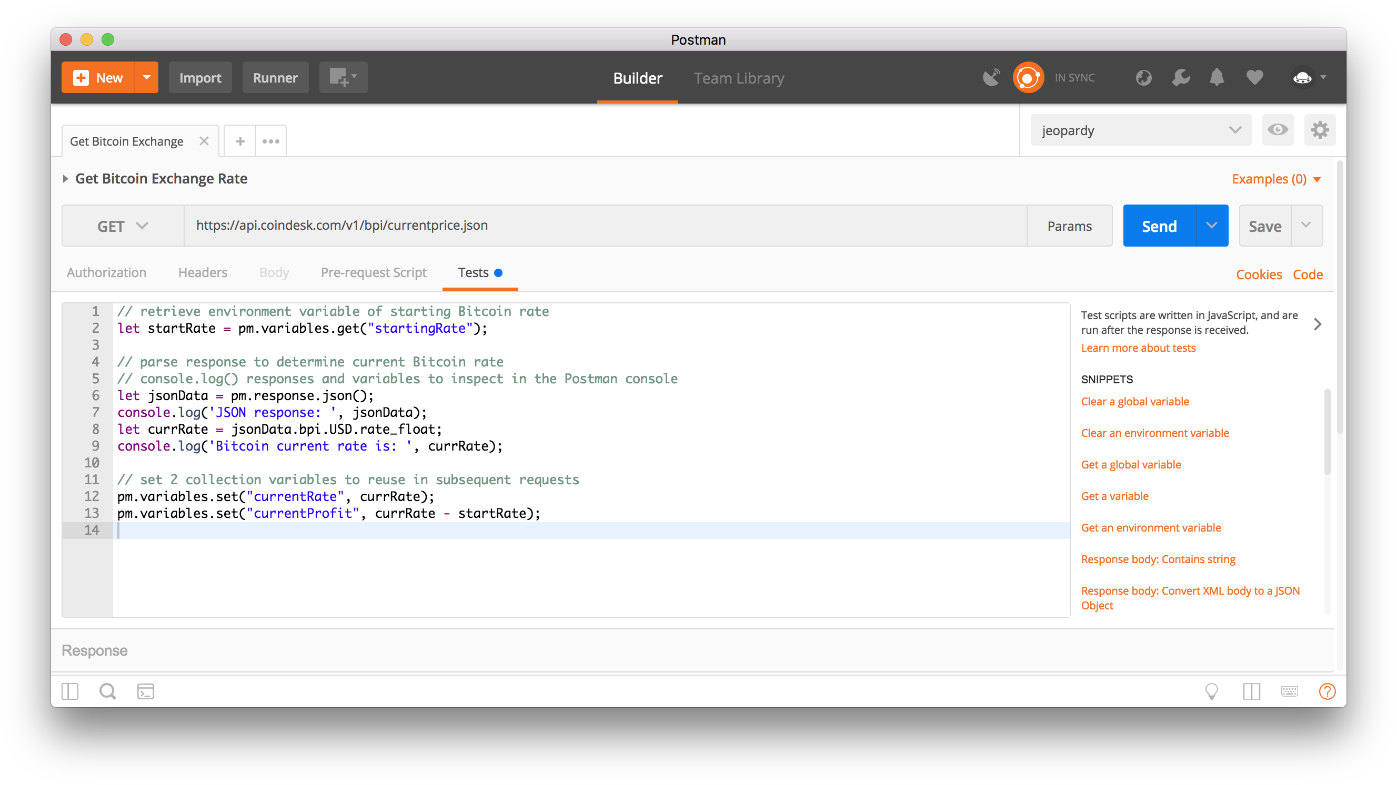Open the New button dropdown arrow

[x=146, y=77]
